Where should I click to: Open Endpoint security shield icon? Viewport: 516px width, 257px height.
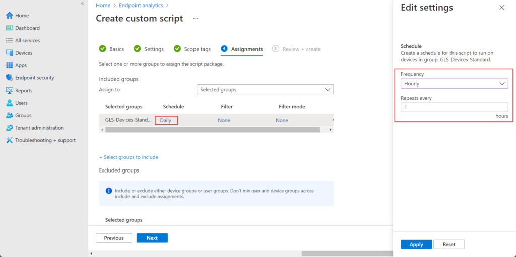point(9,78)
